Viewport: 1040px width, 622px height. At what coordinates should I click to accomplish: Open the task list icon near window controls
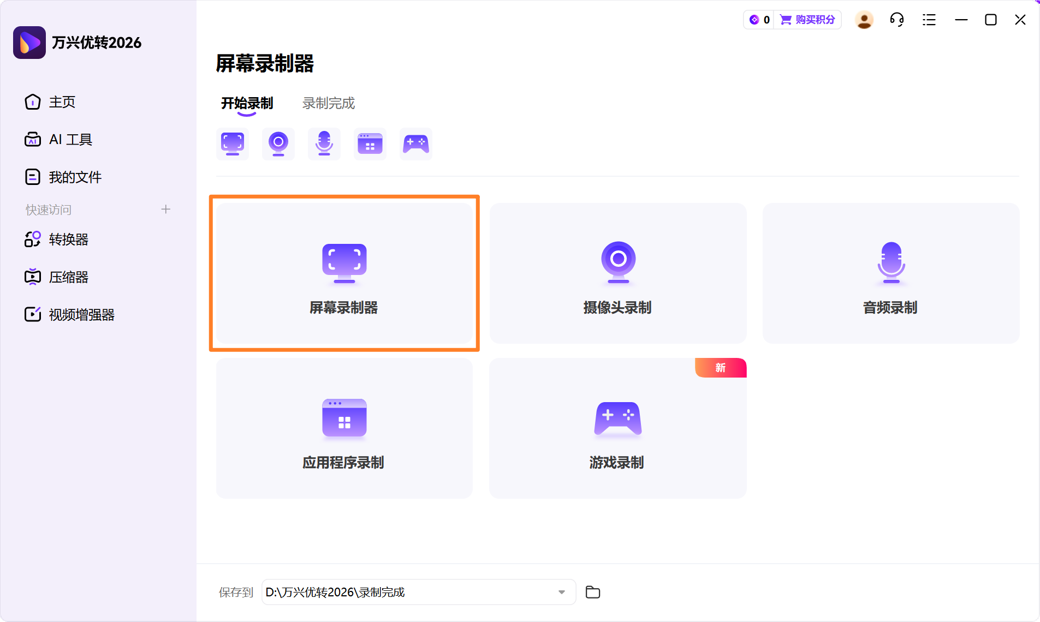pos(929,20)
